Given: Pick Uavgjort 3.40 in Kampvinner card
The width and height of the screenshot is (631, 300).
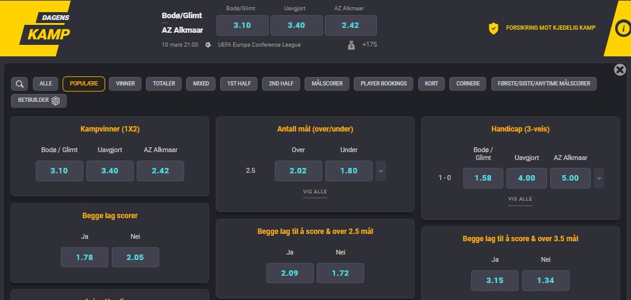Looking at the screenshot, I should tap(110, 171).
